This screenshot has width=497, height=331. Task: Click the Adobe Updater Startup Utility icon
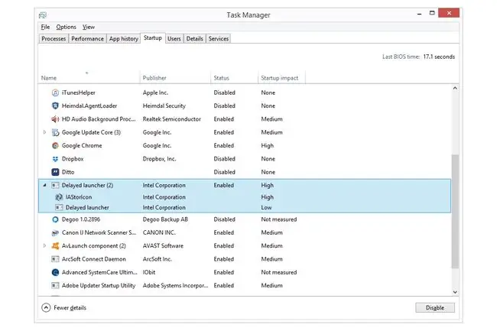coord(55,286)
